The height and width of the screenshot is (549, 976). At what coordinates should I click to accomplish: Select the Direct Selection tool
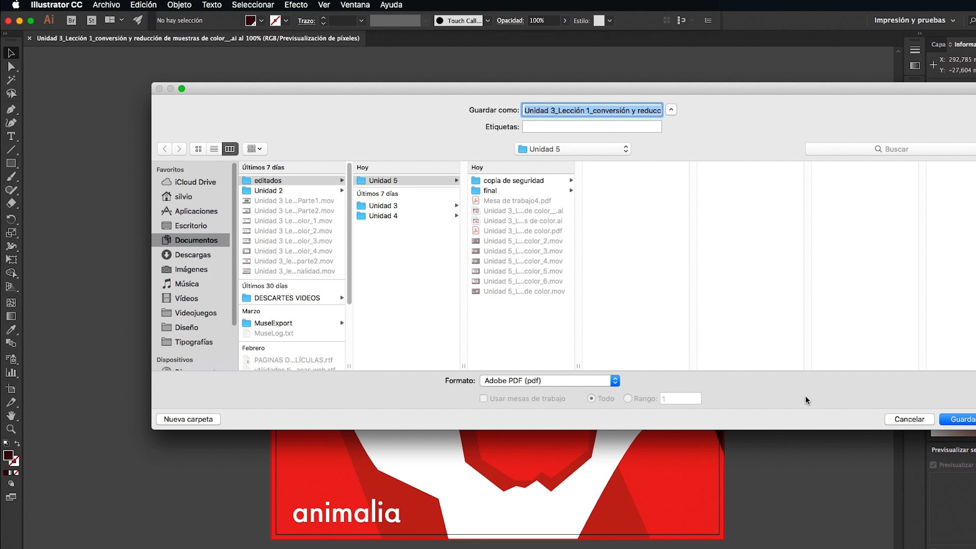tap(11, 67)
